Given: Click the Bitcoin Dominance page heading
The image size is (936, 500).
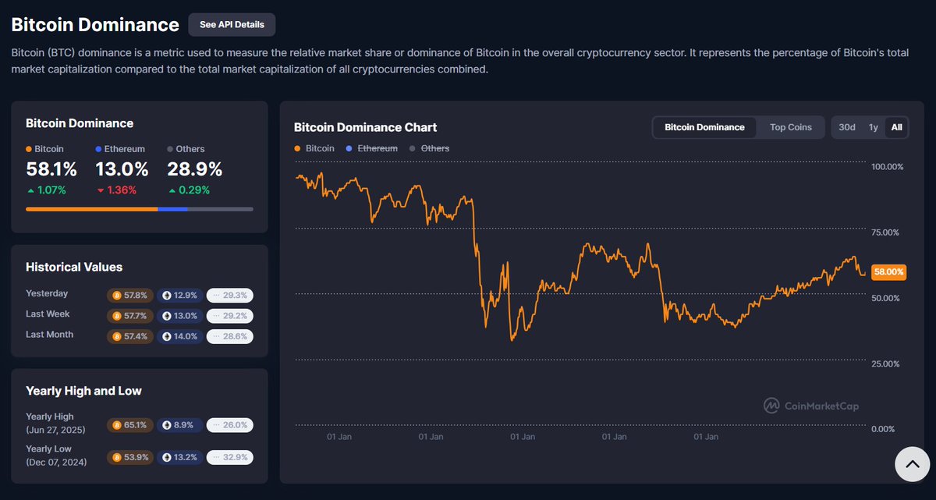Looking at the screenshot, I should point(95,24).
